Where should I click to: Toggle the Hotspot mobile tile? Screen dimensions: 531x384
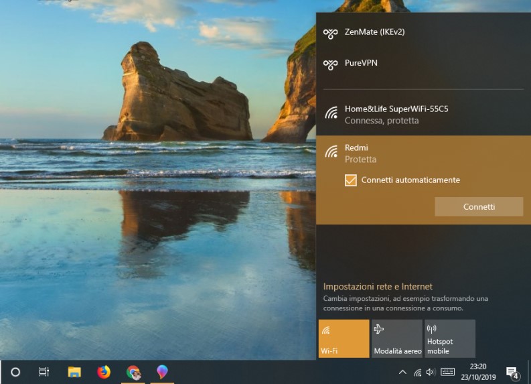click(450, 338)
